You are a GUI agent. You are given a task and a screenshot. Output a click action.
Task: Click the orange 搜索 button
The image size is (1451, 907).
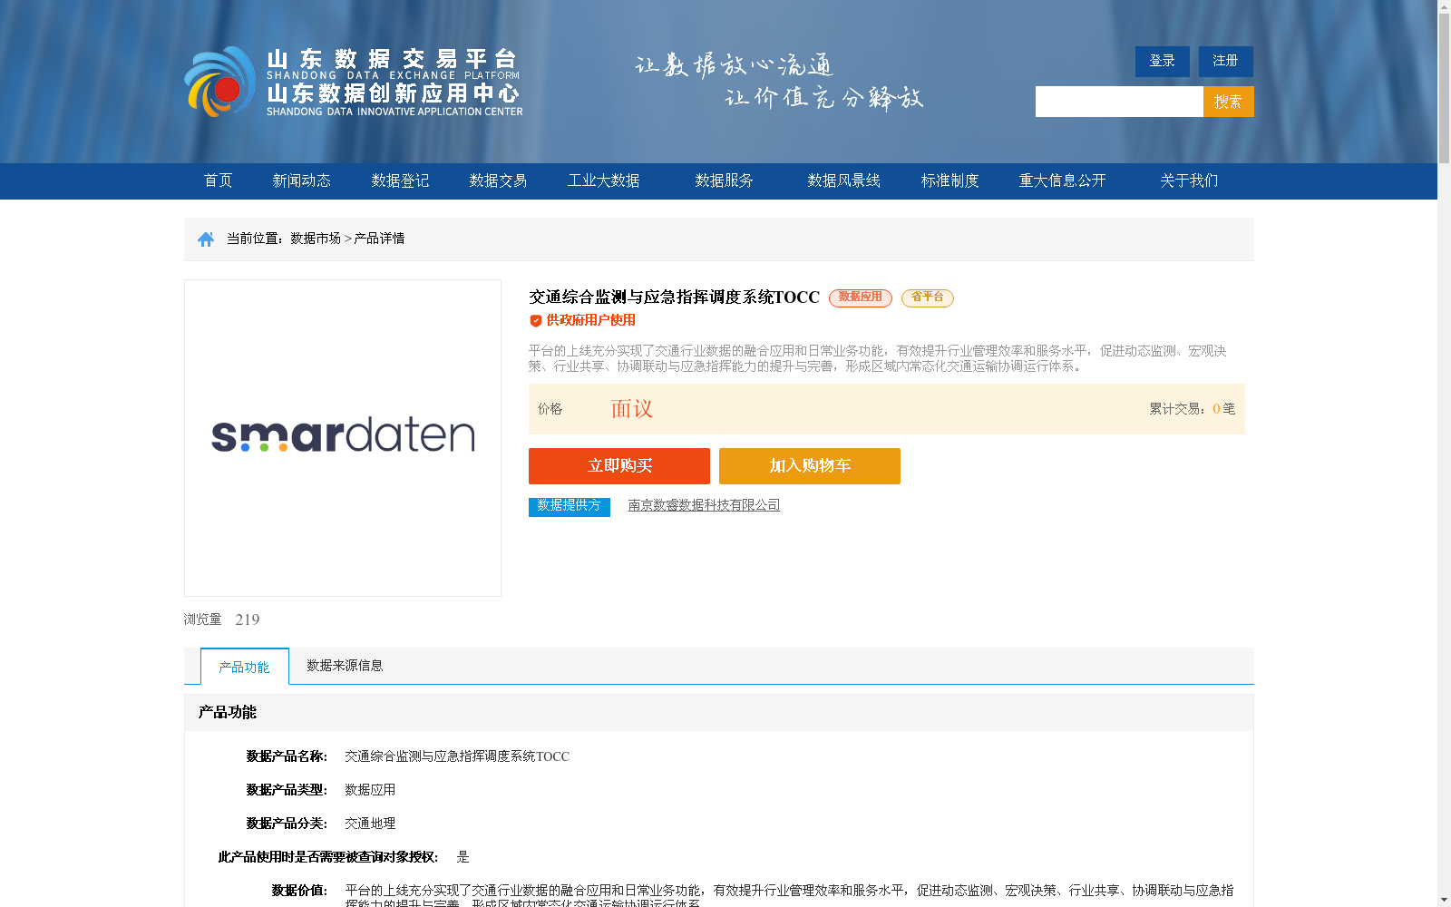[1229, 102]
